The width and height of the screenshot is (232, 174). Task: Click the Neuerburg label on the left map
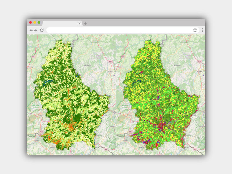point(88,66)
